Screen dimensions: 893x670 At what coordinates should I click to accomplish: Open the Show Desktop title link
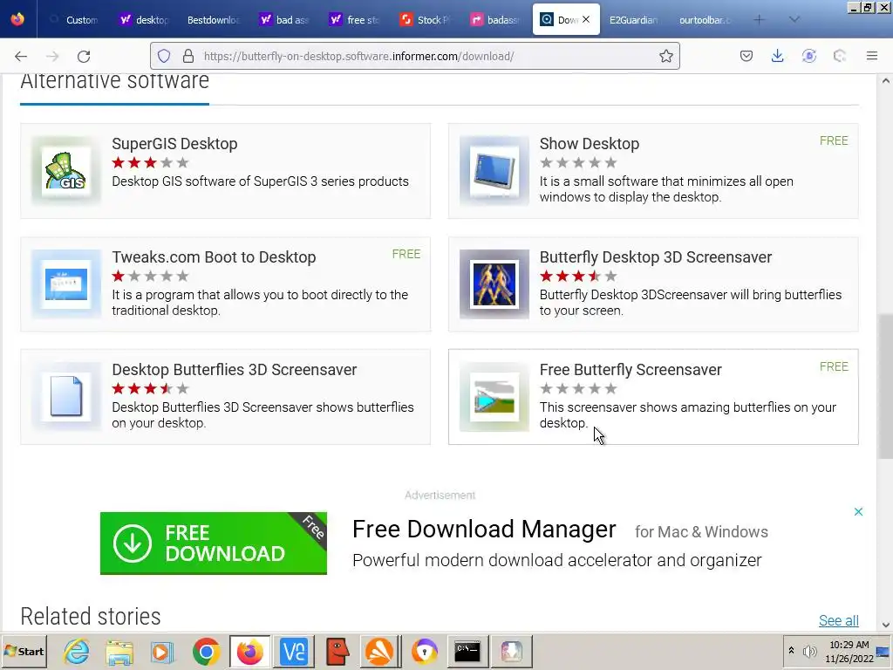coord(590,144)
